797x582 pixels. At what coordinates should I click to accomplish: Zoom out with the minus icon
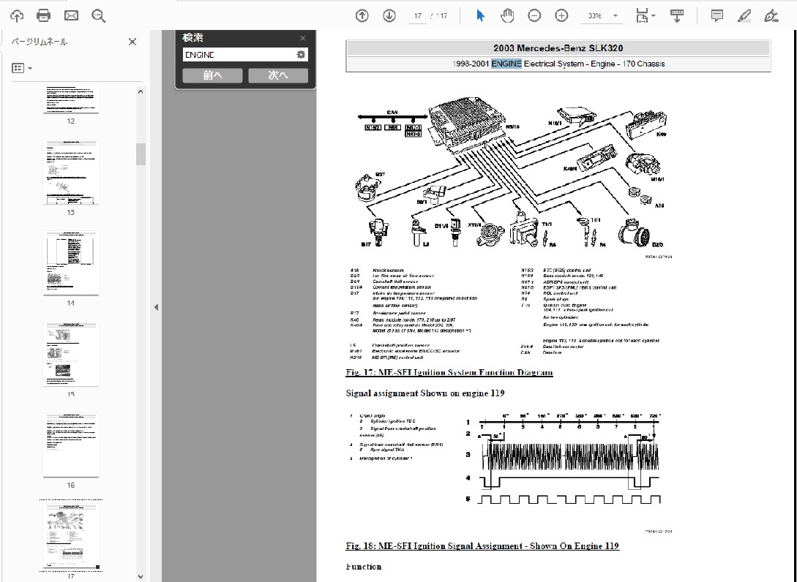534,16
